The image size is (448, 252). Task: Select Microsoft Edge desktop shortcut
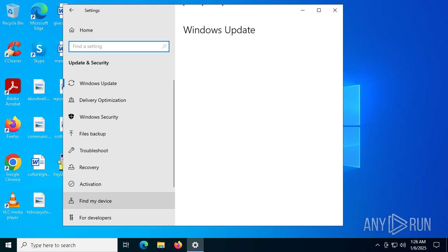[39, 17]
